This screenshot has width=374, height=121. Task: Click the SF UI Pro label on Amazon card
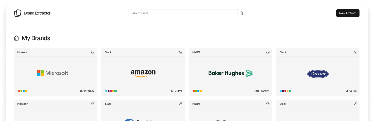pos(177,91)
